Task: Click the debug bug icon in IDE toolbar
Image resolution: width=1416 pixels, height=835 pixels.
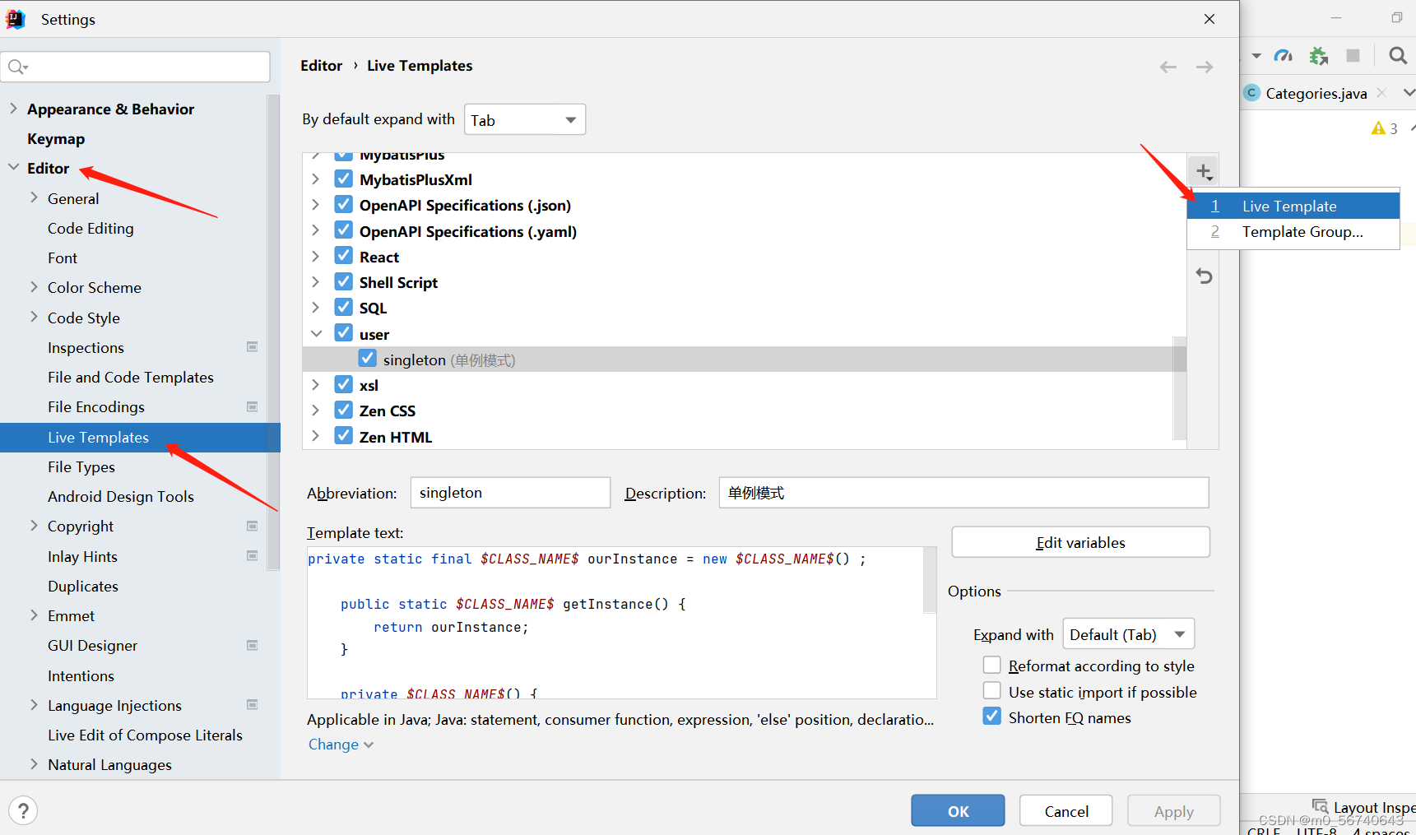Action: 1319,56
